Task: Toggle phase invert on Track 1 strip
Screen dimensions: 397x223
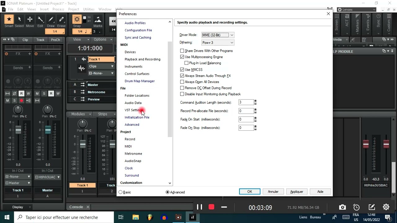Action: point(14,94)
